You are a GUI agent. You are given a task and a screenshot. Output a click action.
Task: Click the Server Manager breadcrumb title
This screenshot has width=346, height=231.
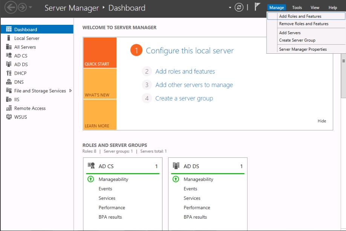tap(72, 8)
